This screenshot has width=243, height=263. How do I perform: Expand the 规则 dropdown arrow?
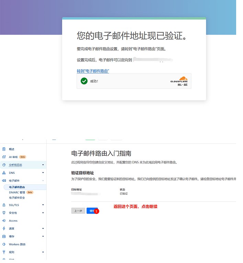(43, 252)
